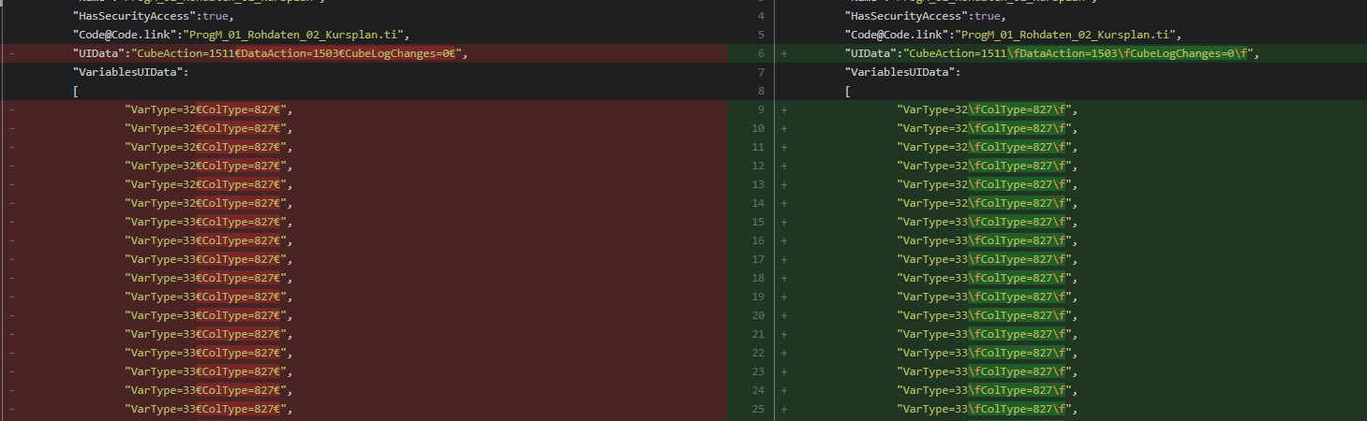Click line number 11 in the gutter
Viewport: 1367px width, 421px height.
click(758, 147)
